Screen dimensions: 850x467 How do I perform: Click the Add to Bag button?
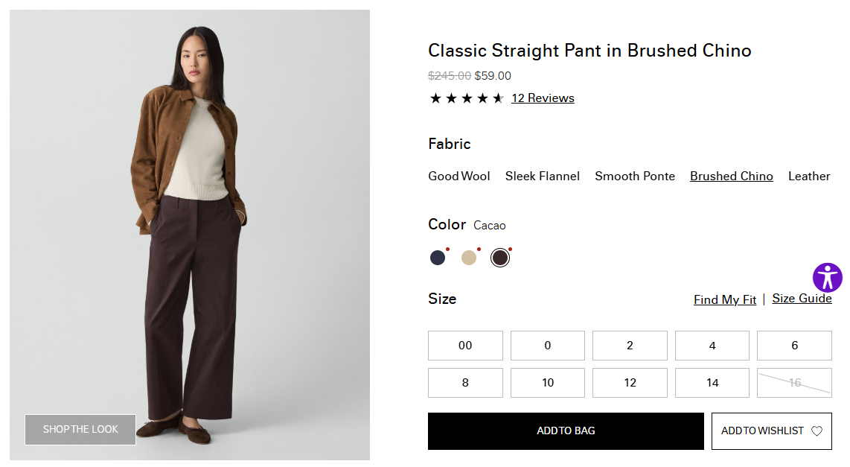[x=566, y=431]
